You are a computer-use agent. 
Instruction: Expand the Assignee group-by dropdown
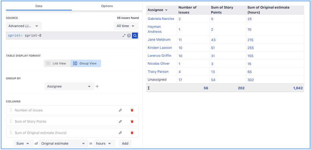coord(69,86)
